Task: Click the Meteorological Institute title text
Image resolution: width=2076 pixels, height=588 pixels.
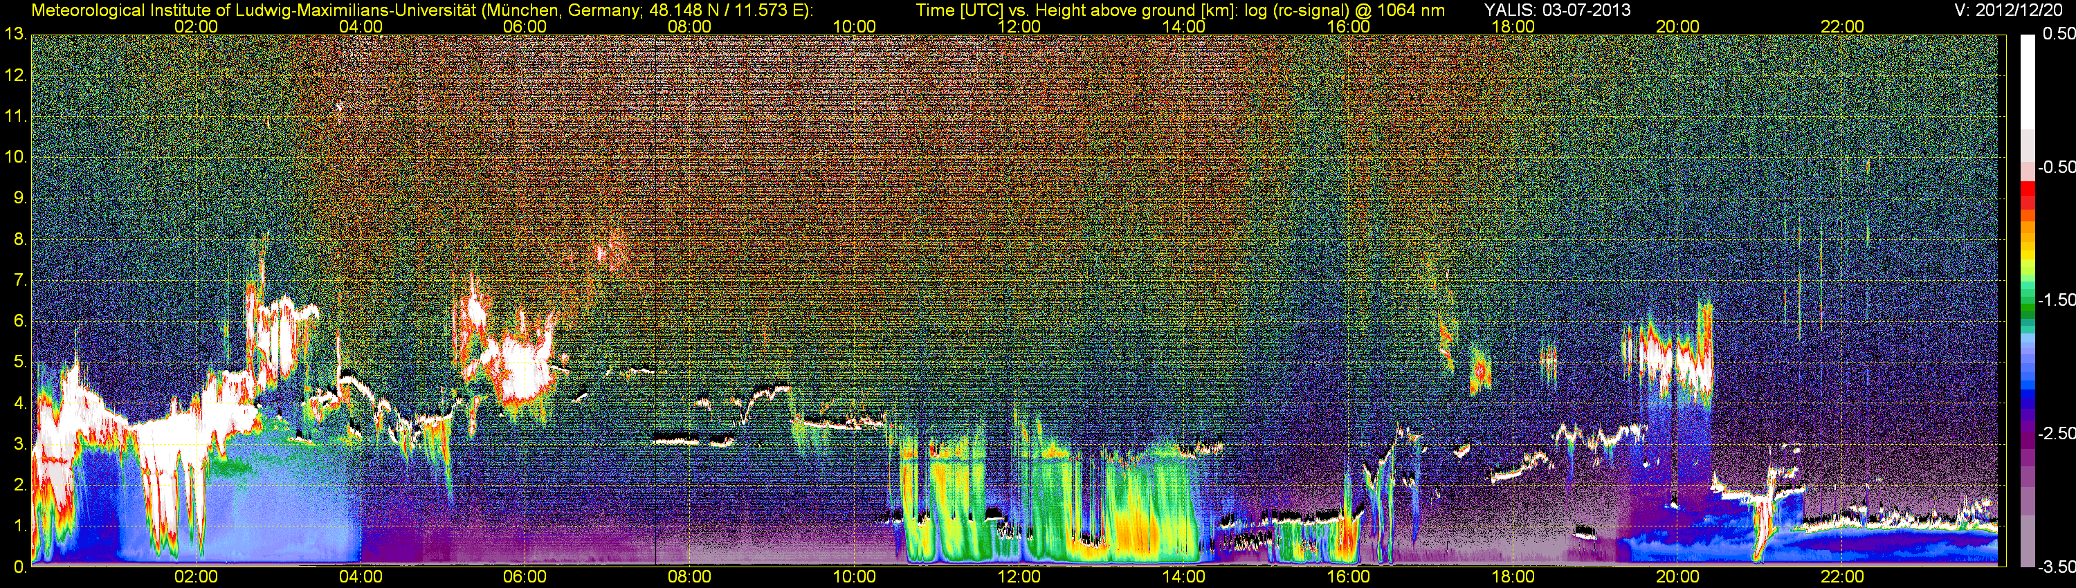Action: [422, 10]
